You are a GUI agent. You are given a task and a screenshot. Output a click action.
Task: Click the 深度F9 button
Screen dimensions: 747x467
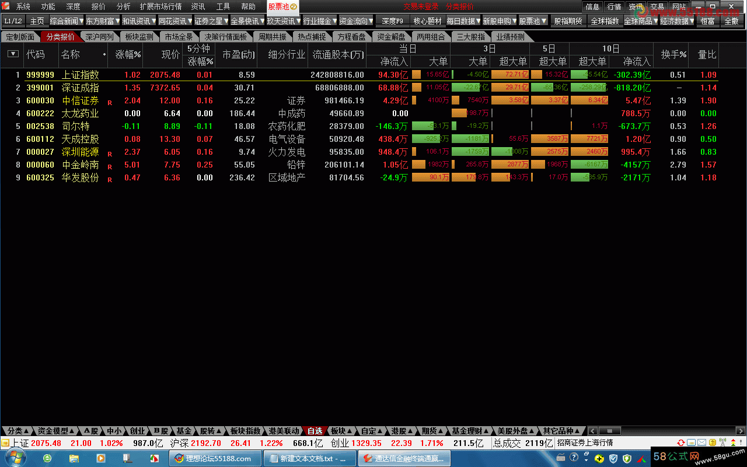392,20
